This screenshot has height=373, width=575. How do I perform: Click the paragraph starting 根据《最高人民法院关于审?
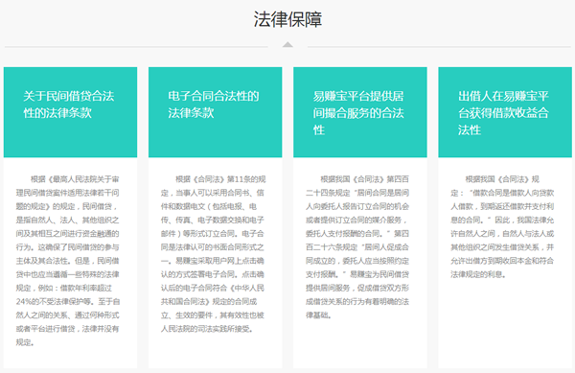[x=68, y=261]
